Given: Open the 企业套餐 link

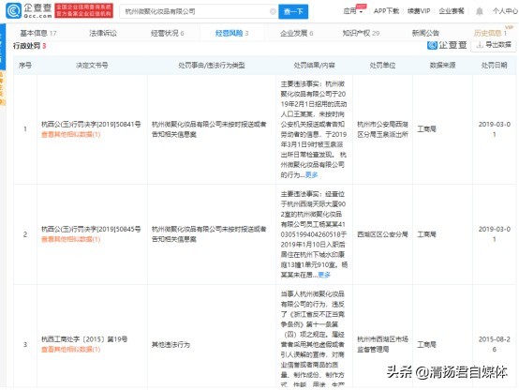Looking at the screenshot, I should 452,11.
